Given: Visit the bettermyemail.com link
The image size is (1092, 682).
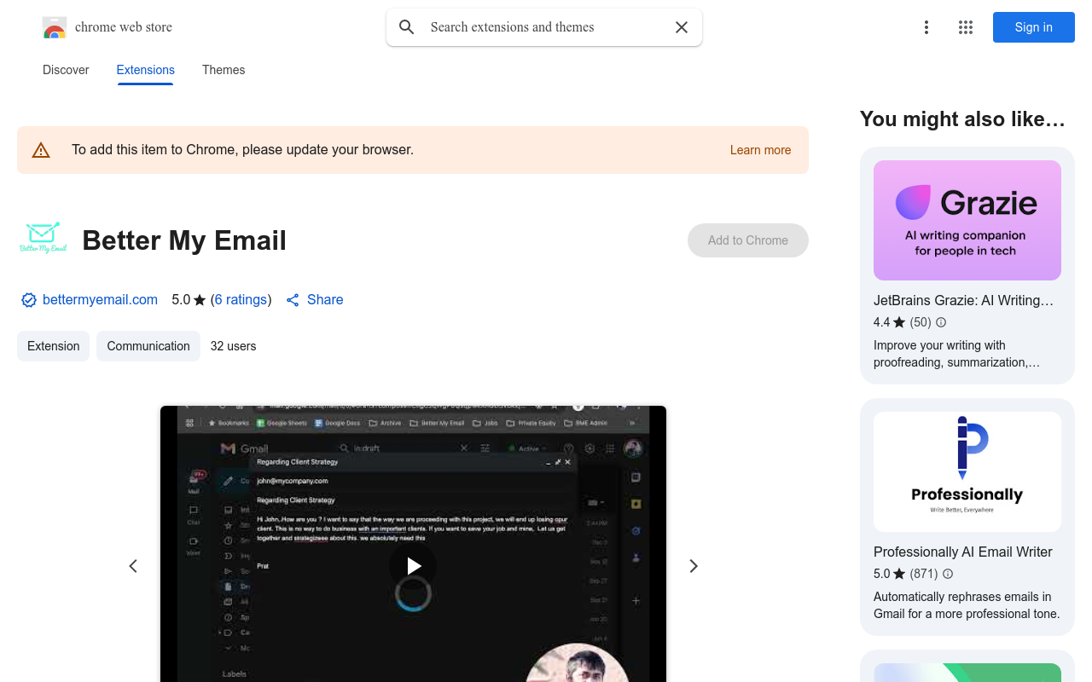Looking at the screenshot, I should (100, 300).
